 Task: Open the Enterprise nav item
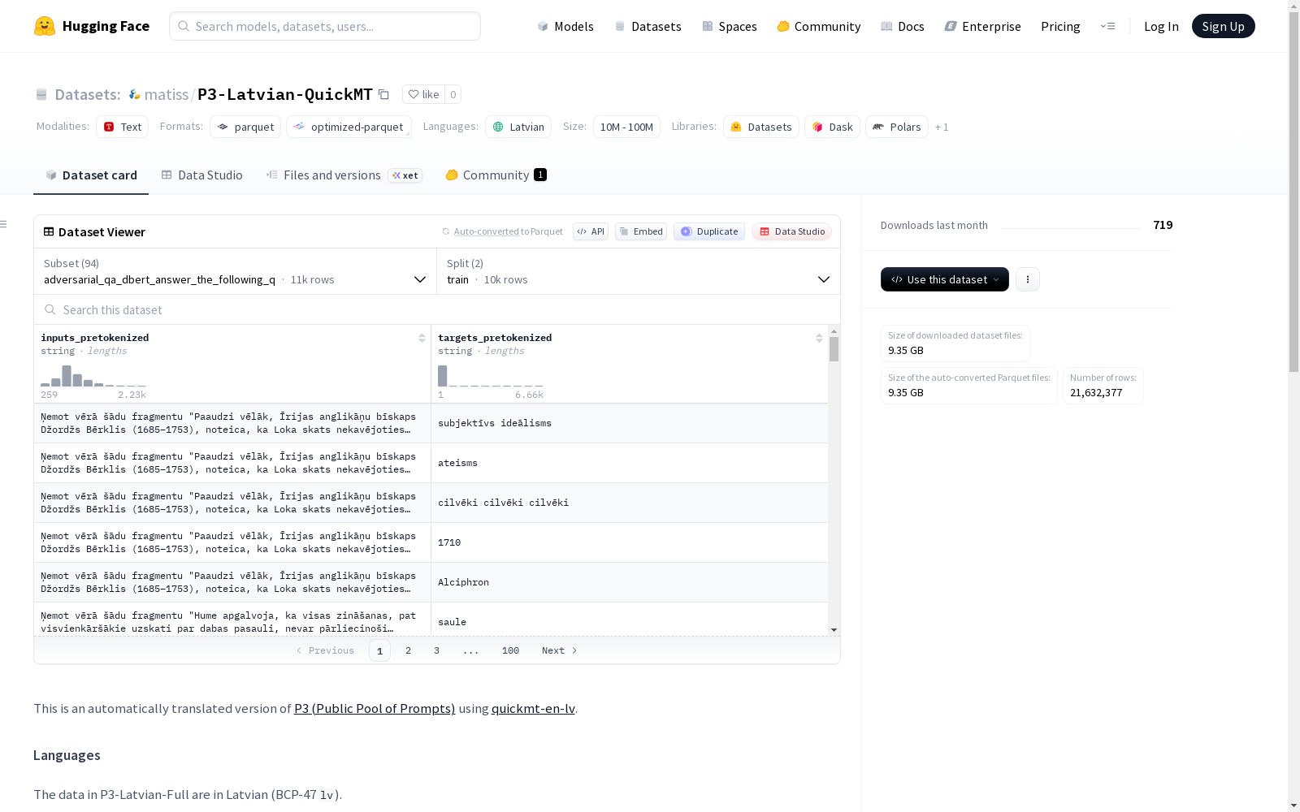(982, 26)
